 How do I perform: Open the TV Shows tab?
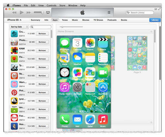[98, 20]
